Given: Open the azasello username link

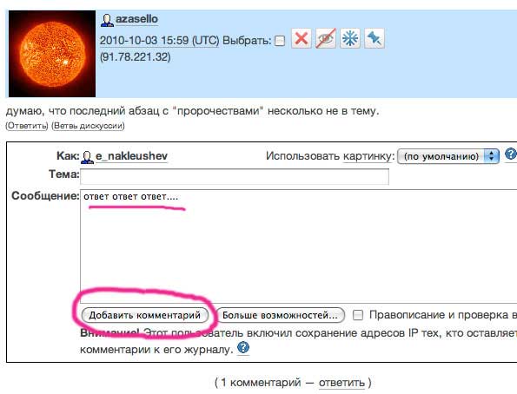Looking at the screenshot, I should [x=136, y=19].
